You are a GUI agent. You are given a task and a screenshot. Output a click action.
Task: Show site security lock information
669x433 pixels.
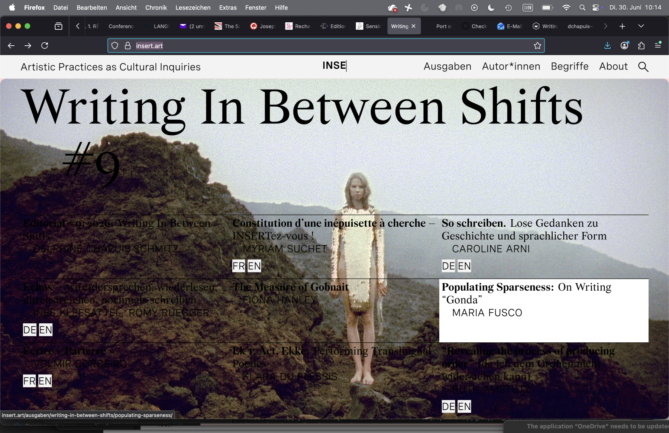click(127, 46)
